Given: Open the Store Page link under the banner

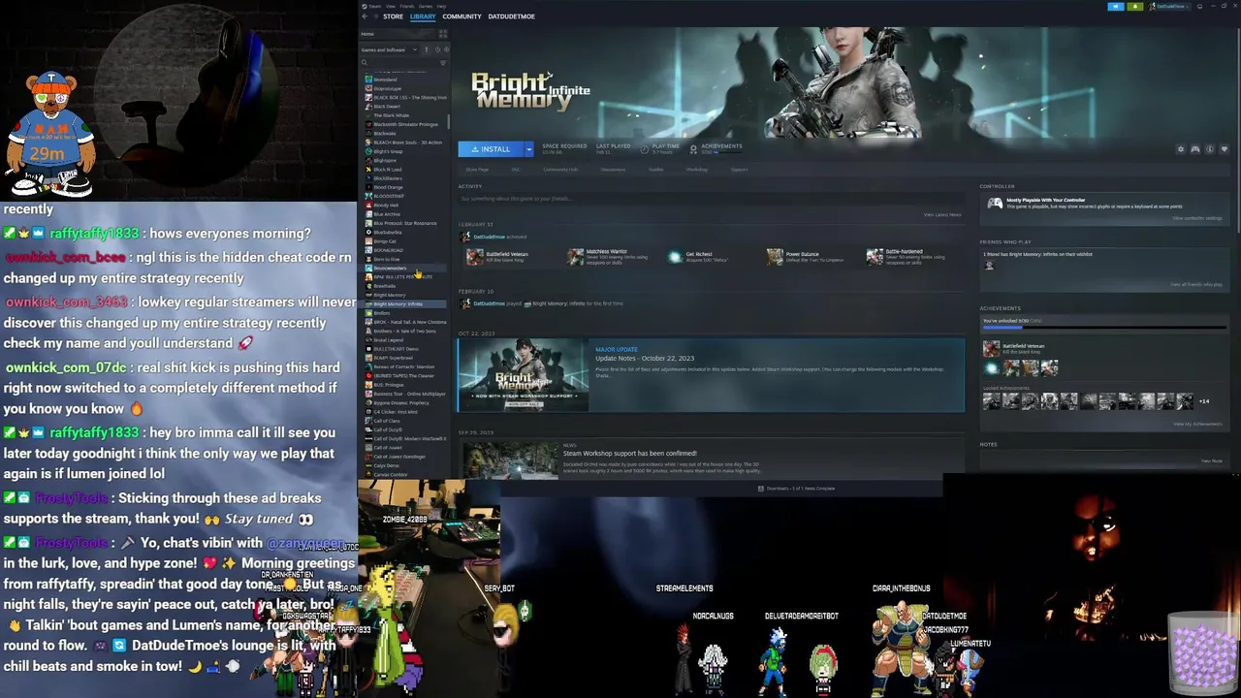Looking at the screenshot, I should (477, 170).
